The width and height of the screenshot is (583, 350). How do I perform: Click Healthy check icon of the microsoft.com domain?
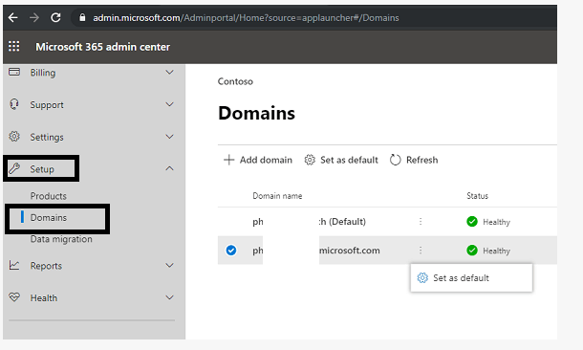472,251
